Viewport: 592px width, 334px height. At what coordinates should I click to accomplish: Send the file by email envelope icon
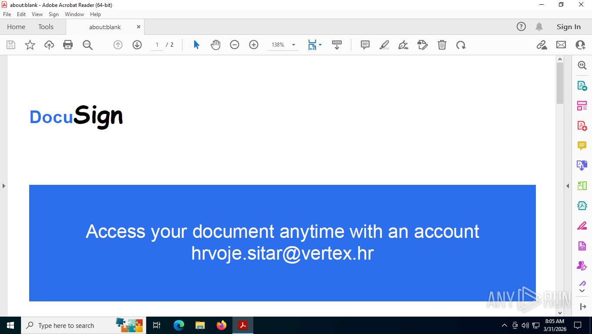[561, 45]
